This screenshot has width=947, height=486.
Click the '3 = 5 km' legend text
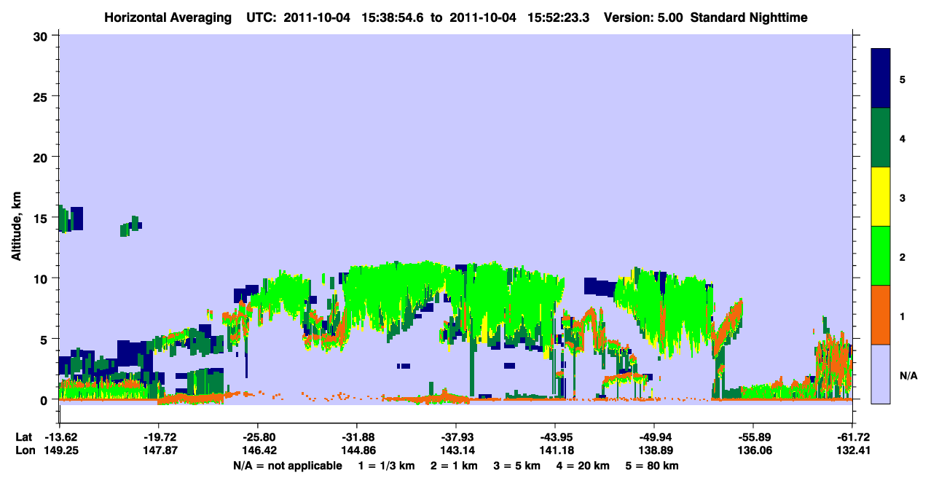tap(518, 465)
